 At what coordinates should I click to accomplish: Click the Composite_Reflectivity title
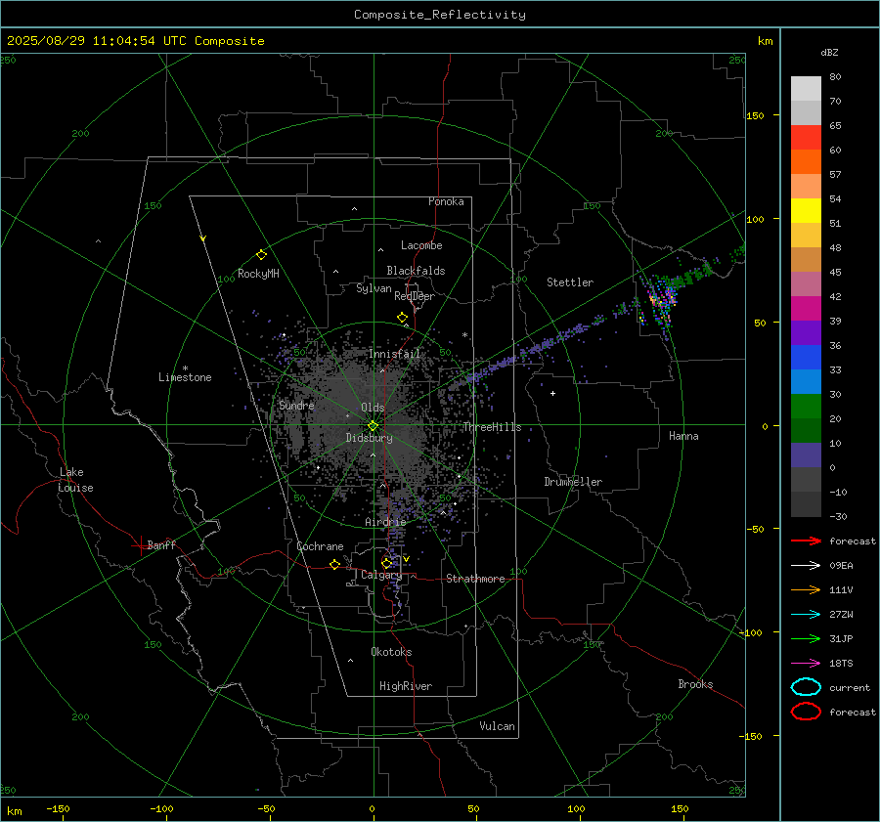tap(439, 15)
